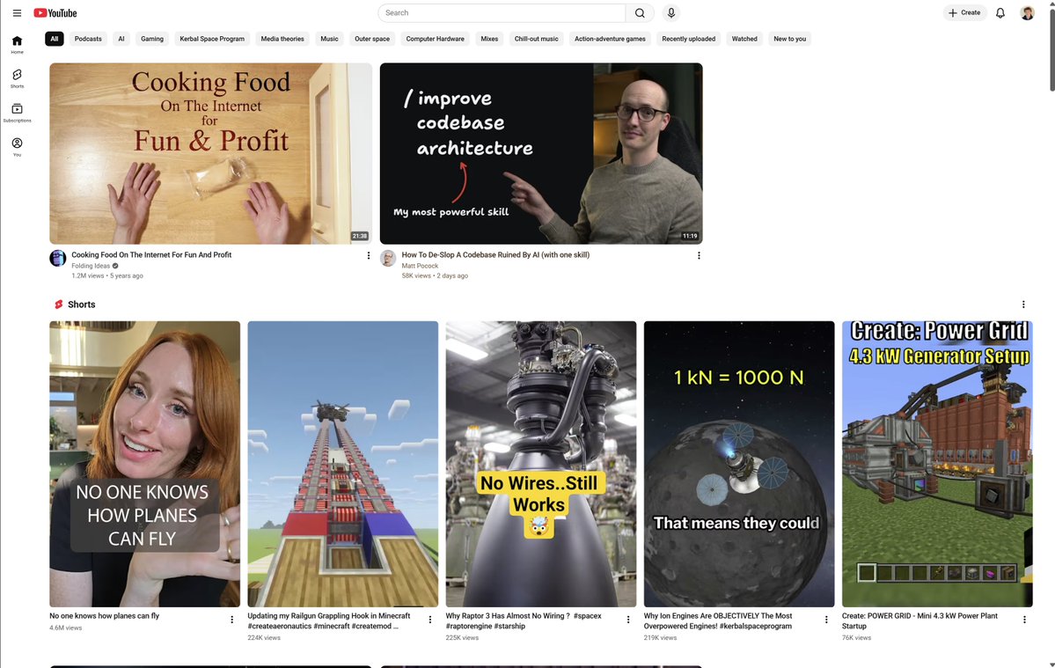Viewport: 1055px width, 668px height.
Task: Open Why Ion Engines short title
Action: [x=718, y=620]
